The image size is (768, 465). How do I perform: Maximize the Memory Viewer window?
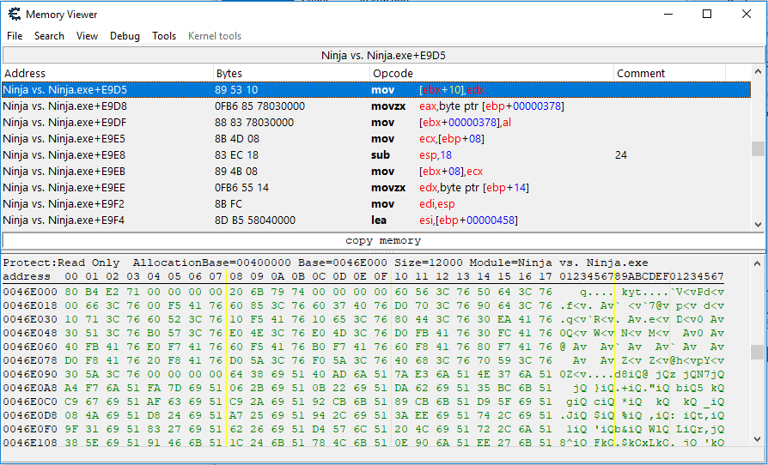707,15
